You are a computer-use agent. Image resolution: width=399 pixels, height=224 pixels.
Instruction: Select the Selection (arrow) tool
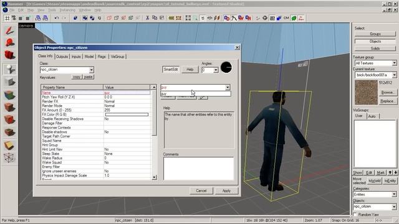[x=10, y=30]
